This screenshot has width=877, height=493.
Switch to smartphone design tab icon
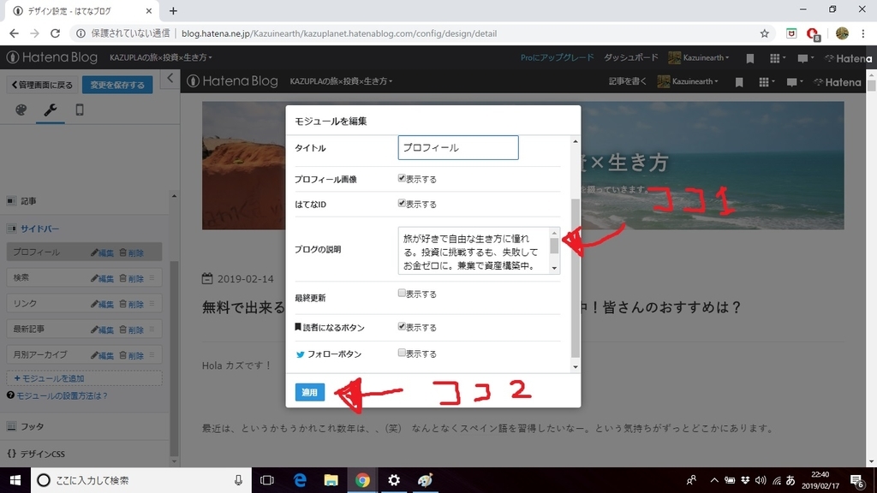pos(80,110)
